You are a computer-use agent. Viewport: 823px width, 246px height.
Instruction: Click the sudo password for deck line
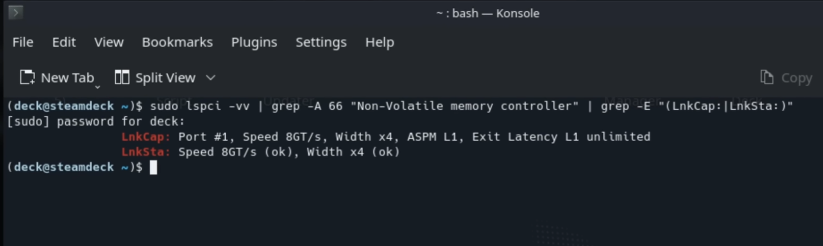[96, 121]
